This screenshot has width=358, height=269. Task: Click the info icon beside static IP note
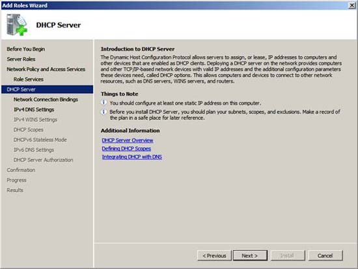click(x=104, y=102)
